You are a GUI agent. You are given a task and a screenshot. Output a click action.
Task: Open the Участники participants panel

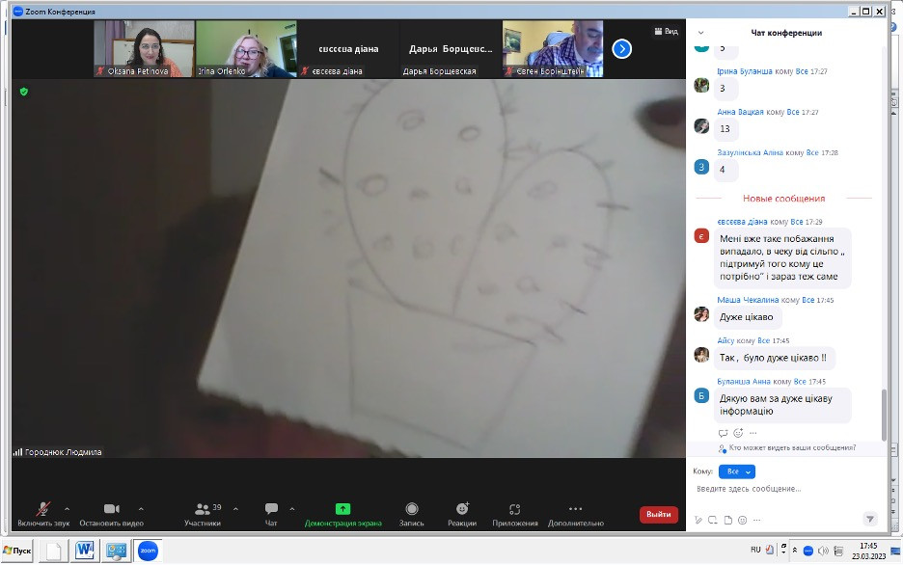point(203,514)
